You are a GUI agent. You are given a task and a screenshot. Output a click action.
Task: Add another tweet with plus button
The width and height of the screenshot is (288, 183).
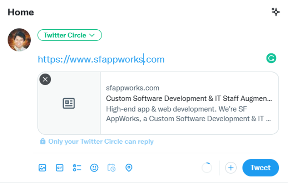[231, 168]
